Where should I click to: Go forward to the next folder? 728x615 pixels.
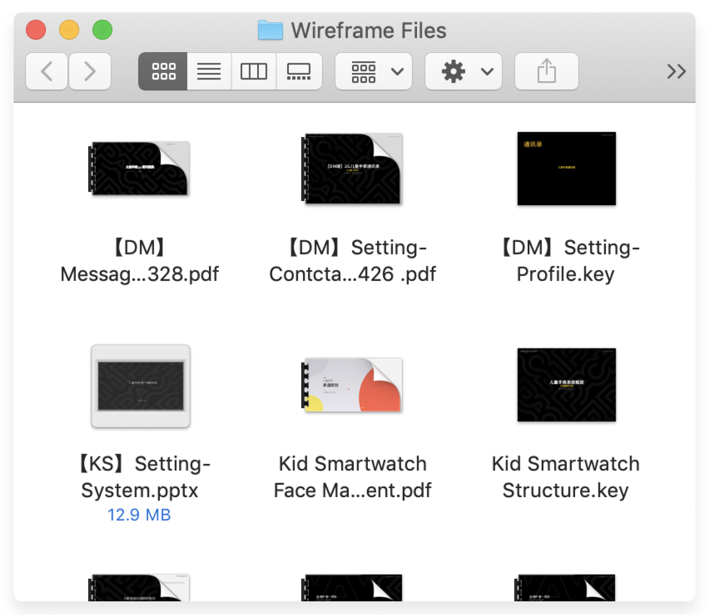90,71
